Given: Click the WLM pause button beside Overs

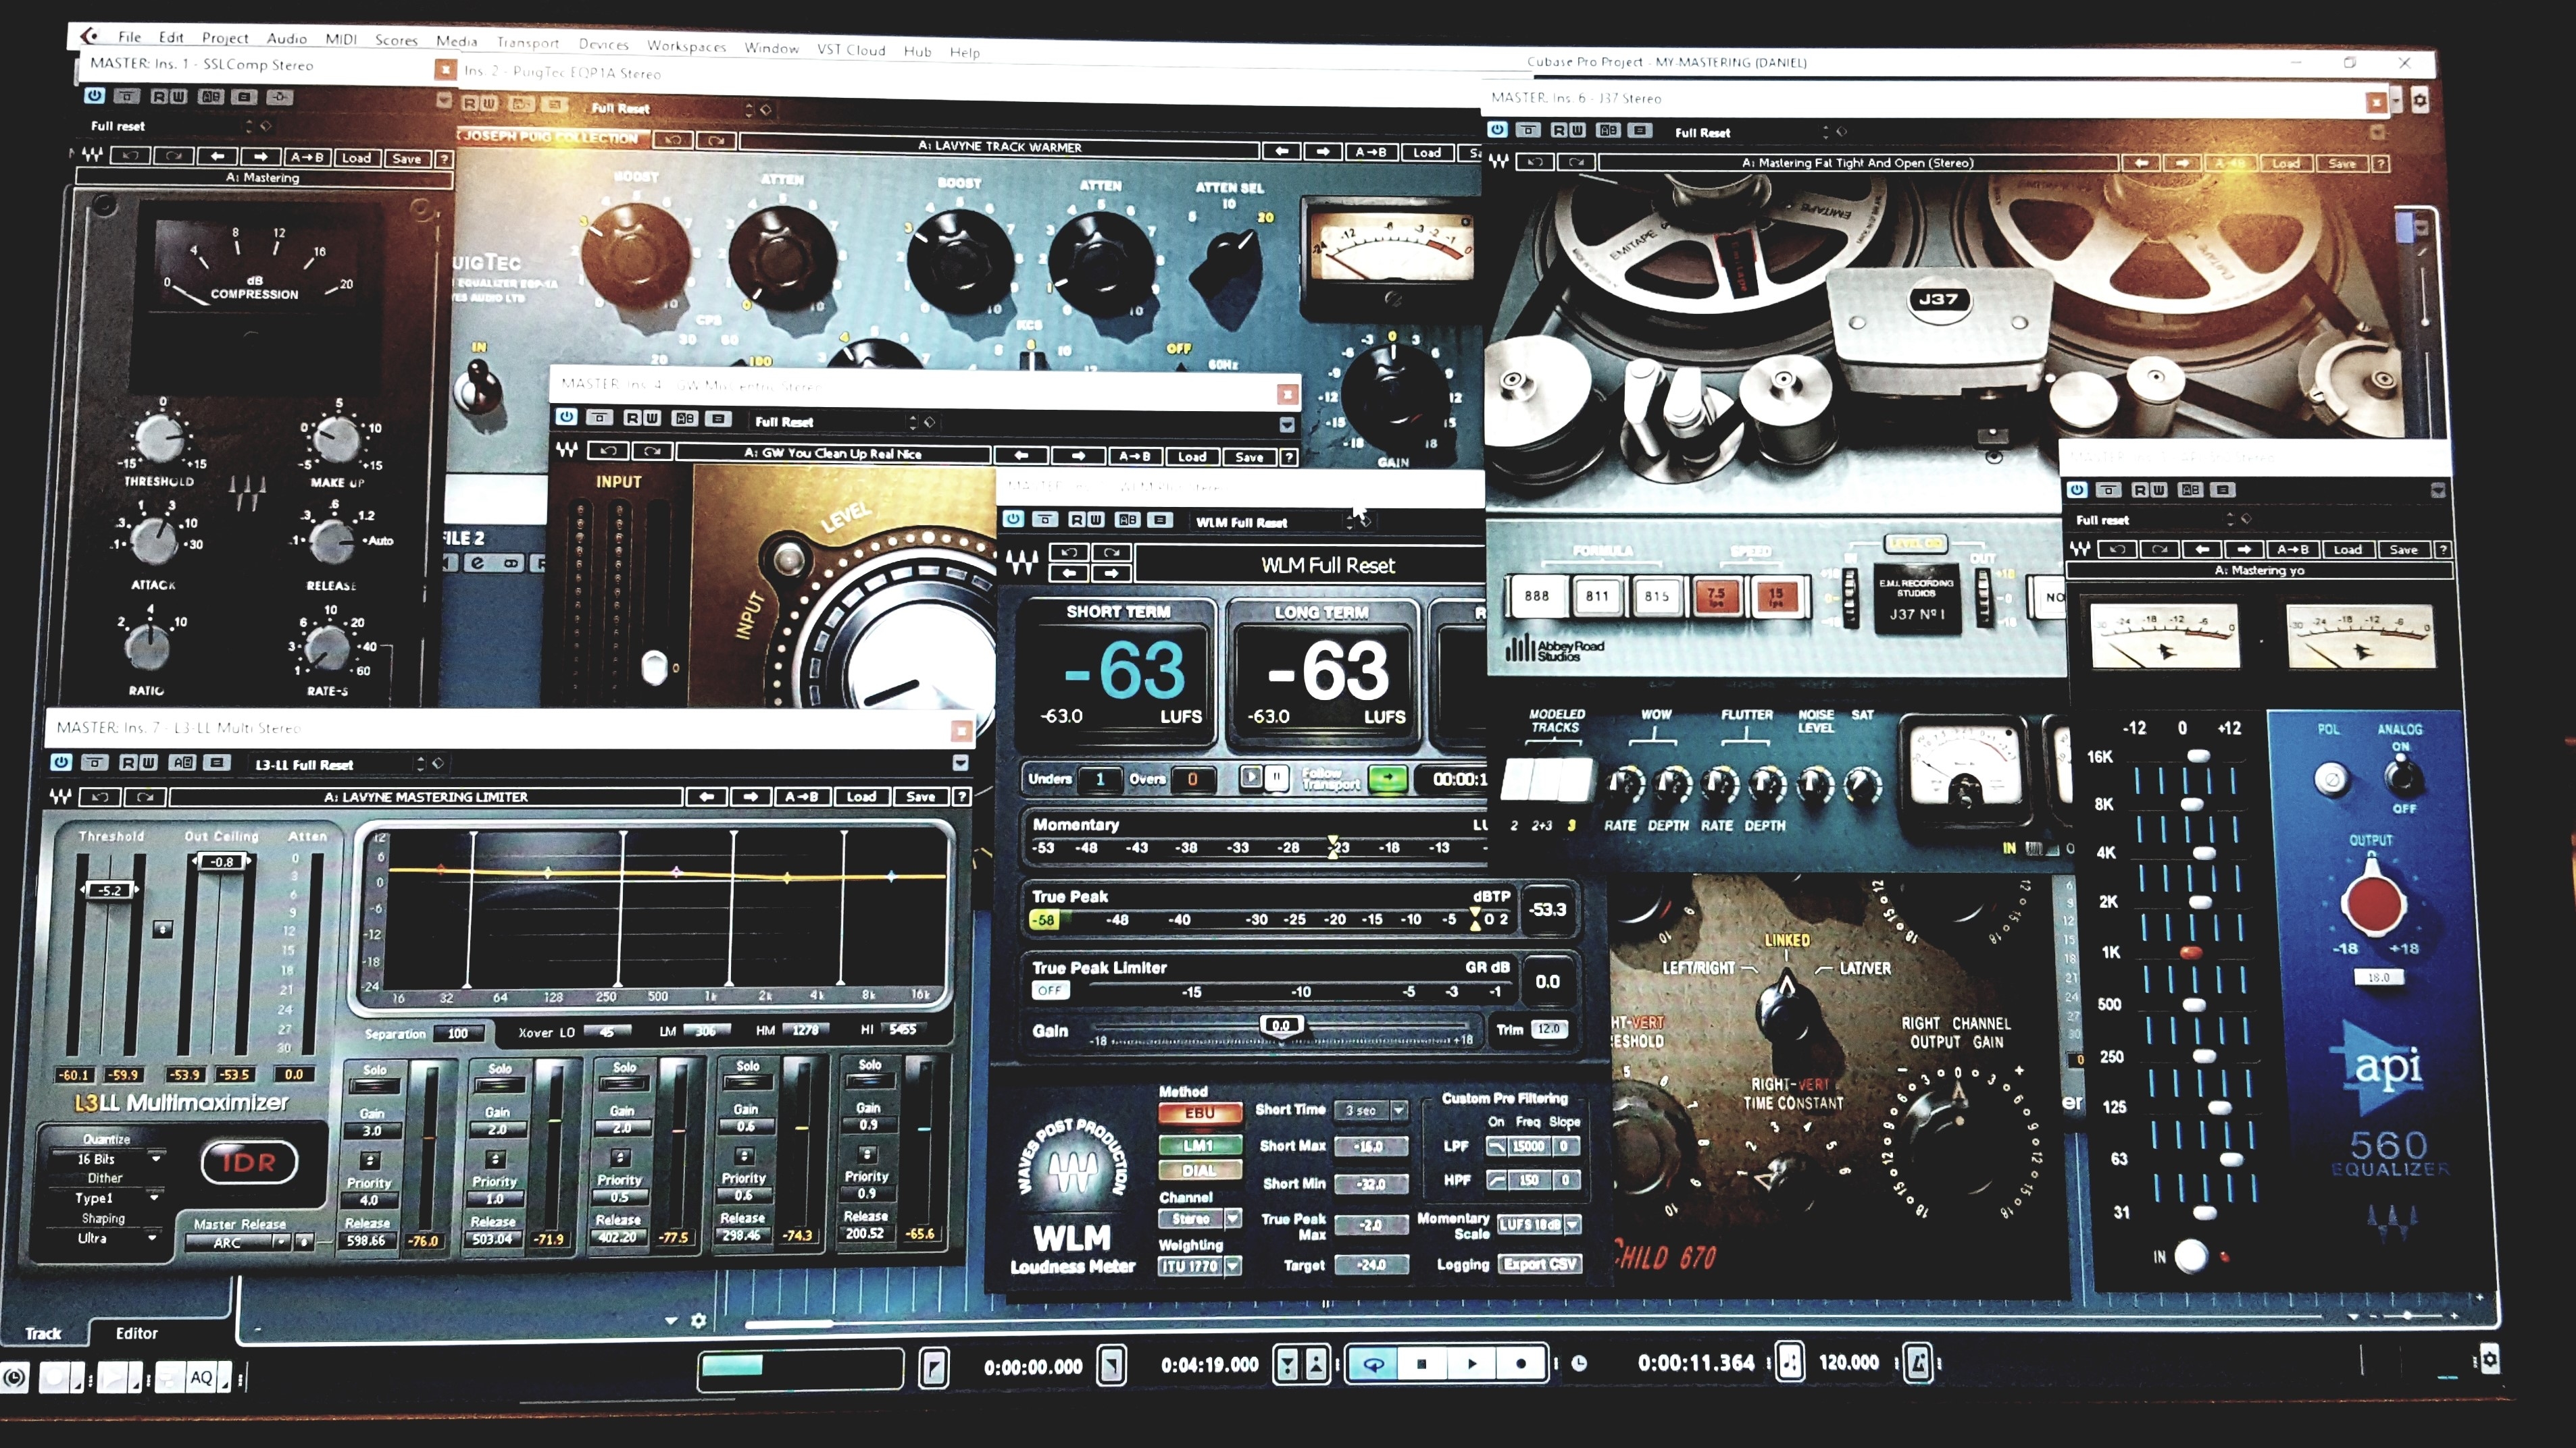Looking at the screenshot, I should click(x=1276, y=778).
